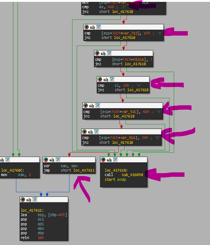Select the 'lea esp, [ebp-0Ch]' instruction
The height and width of the screenshot is (245, 210).
[44, 215]
